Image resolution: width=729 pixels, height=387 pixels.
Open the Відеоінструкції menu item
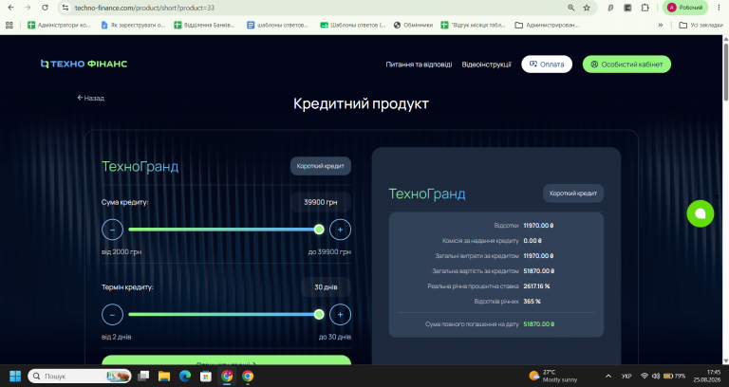coord(486,64)
